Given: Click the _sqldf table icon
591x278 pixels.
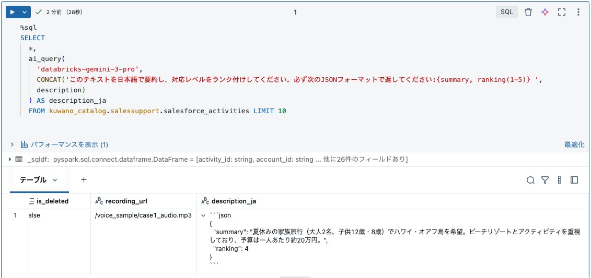Looking at the screenshot, I should [x=19, y=160].
